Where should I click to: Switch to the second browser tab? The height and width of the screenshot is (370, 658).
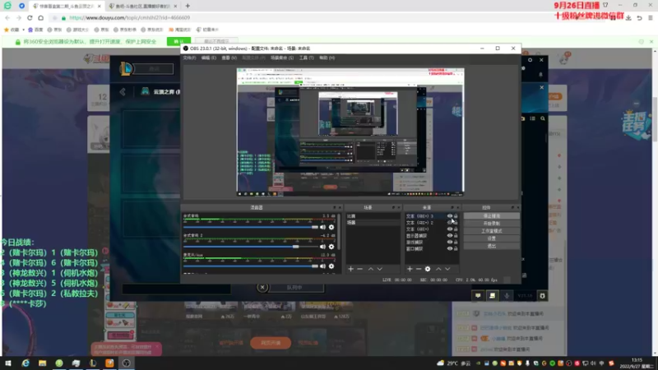coord(142,7)
